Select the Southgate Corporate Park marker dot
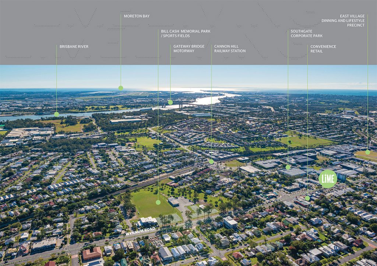377x266 pixels. 288,167
